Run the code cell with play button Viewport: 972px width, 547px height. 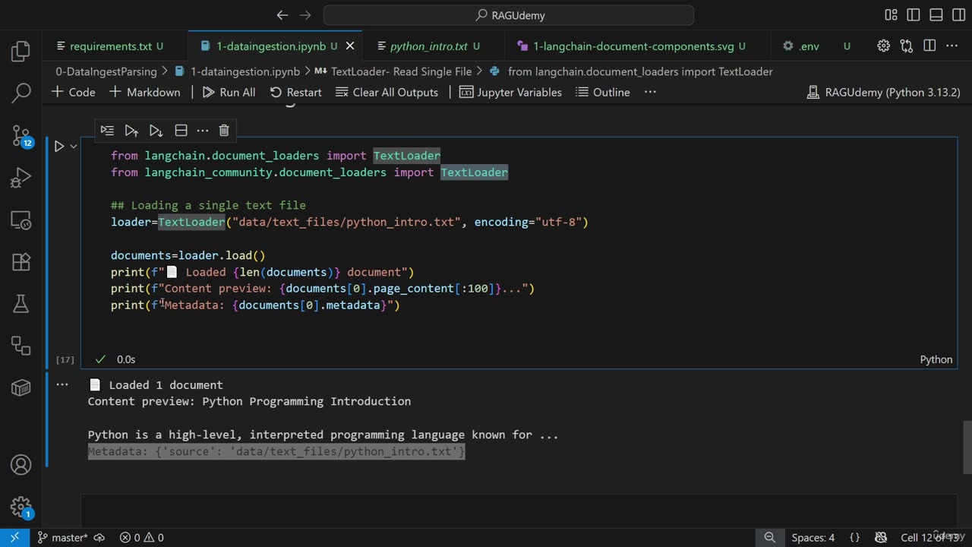tap(58, 147)
